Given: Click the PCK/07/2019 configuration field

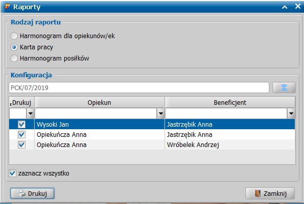Looking at the screenshot, I should pos(139,88).
